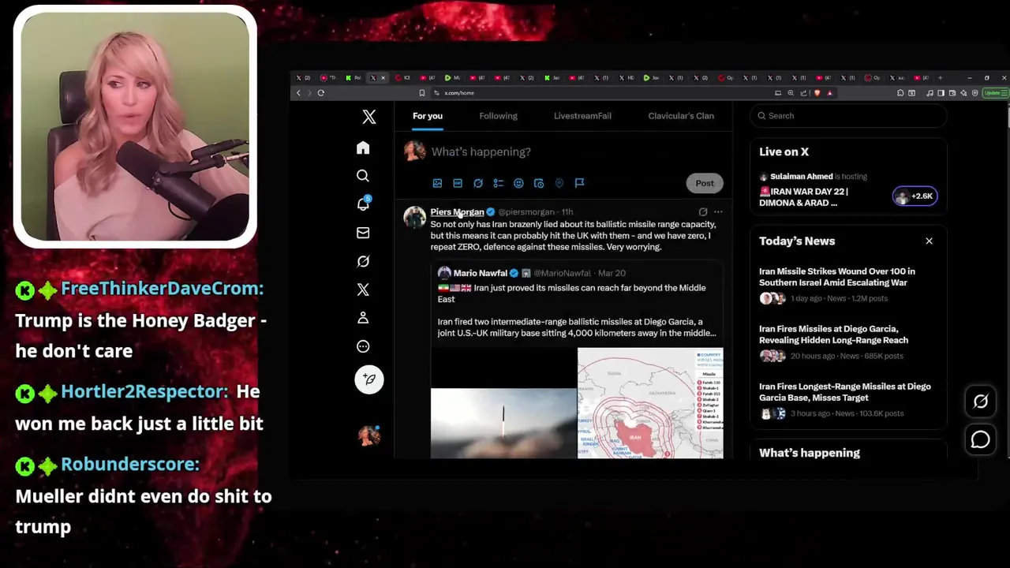Add a GIF using the composer GIF icon
Screen dimensions: 1010x568
point(458,183)
